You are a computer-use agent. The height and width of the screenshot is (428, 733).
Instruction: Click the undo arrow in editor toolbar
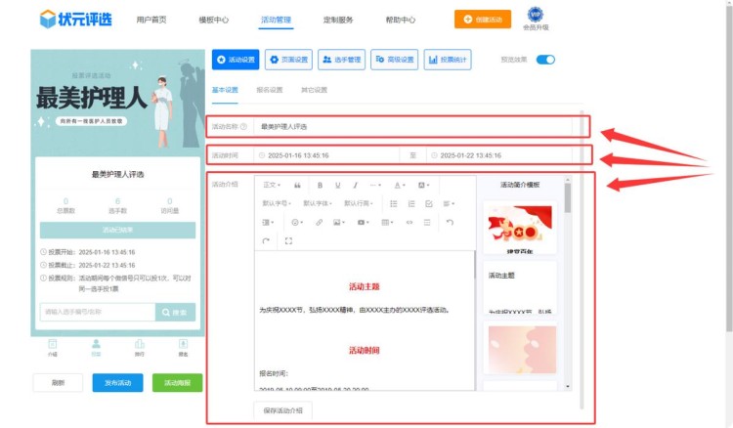450,223
